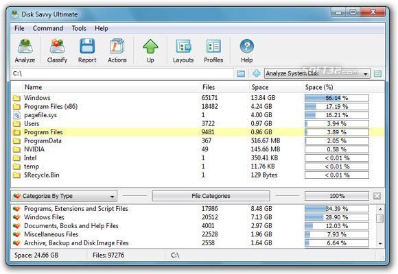Screen dimensions: 398x274
Task: Open the Tools menu
Action: (x=79, y=28)
